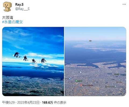Click the 169.6万 view count

point(48,102)
